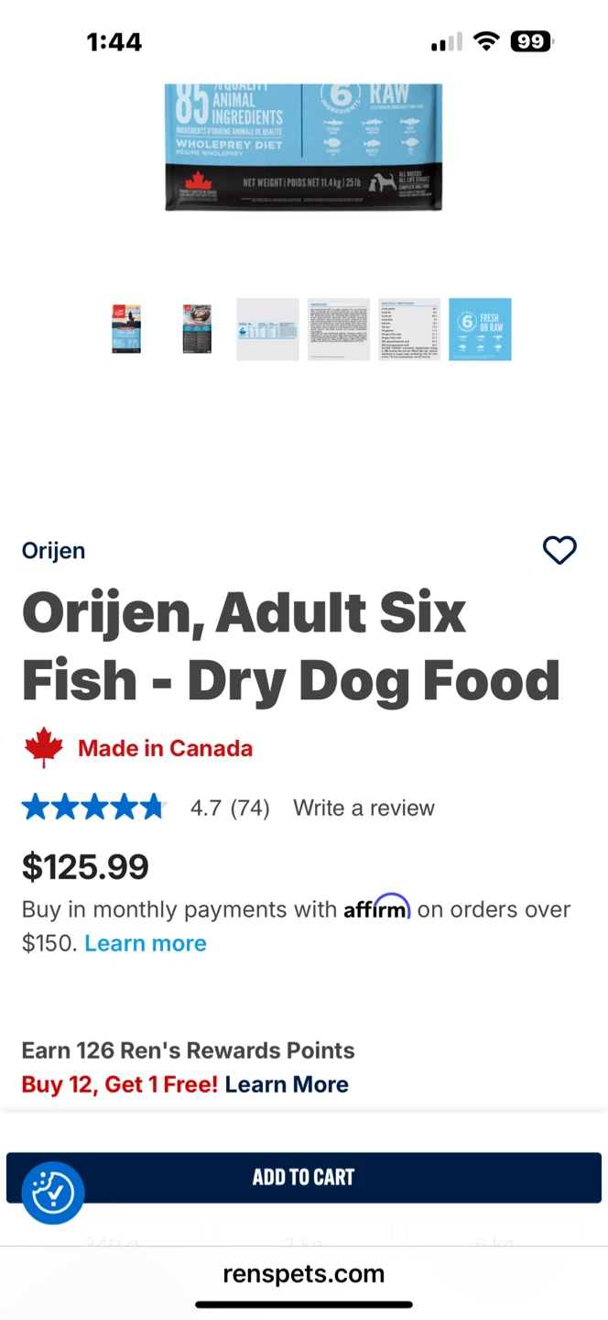The height and width of the screenshot is (1320, 608).
Task: Add product to wishlist with heart icon
Action: pos(559,550)
